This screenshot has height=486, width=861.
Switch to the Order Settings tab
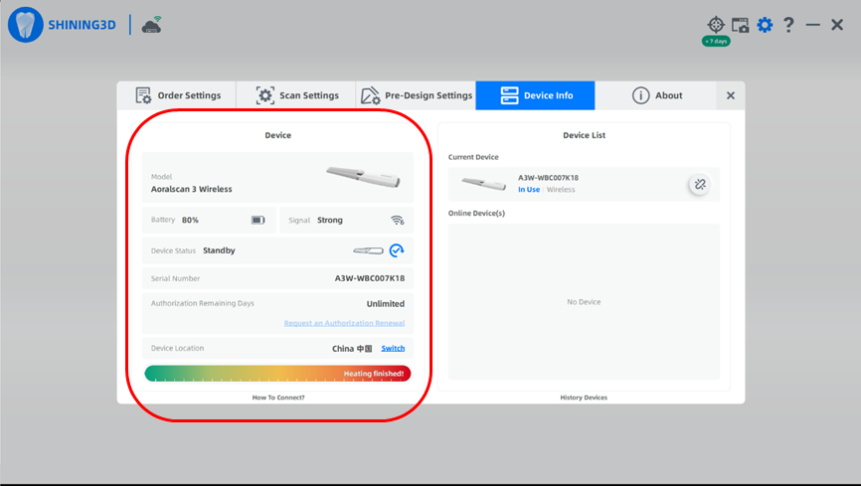177,95
